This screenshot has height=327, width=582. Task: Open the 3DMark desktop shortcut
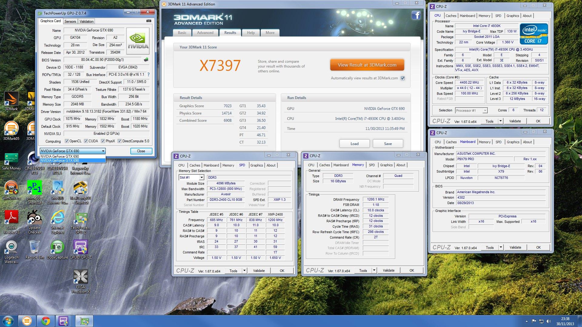coord(11,101)
